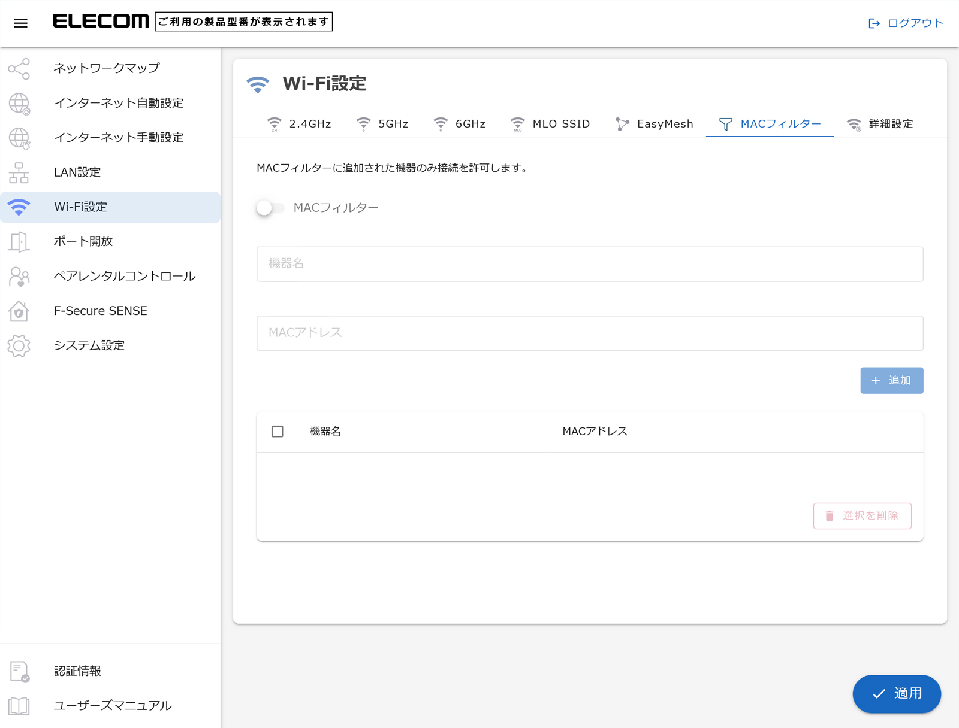This screenshot has height=728, width=959.
Task: Click the globe icon for インターネット手動設定
Action: (x=19, y=138)
